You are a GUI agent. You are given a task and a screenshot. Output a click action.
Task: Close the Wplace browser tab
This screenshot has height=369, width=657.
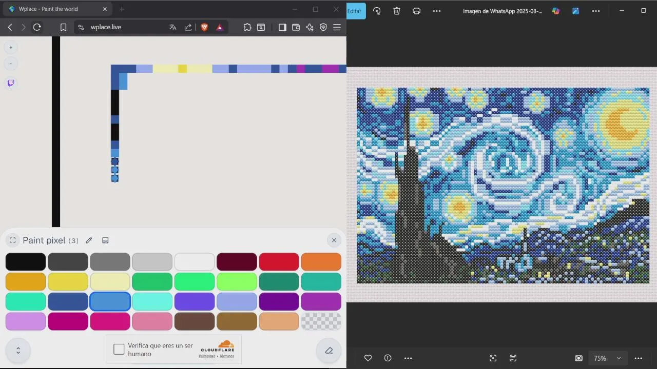[x=105, y=9]
